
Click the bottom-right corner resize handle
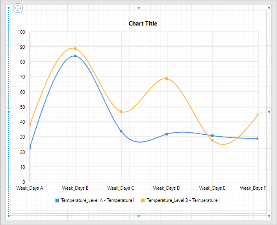coord(269,216)
